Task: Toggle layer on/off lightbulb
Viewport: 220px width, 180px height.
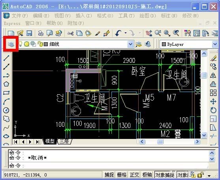Action: pyautogui.click(x=21, y=44)
